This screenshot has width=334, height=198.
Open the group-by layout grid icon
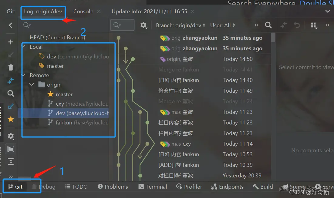pyautogui.click(x=314, y=25)
